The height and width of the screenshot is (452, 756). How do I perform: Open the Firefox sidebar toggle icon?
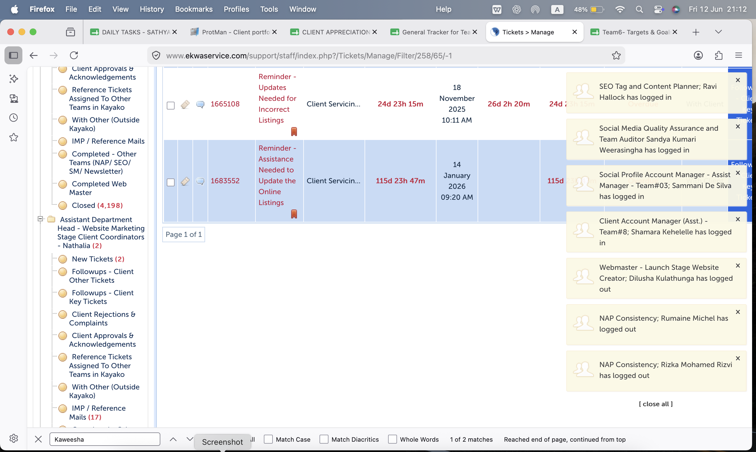point(13,55)
